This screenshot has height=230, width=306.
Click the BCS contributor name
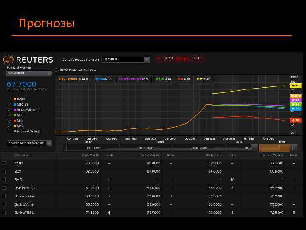[17, 171]
